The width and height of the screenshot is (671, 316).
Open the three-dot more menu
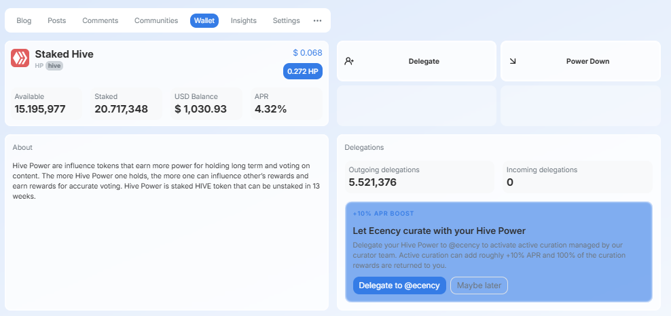point(317,21)
